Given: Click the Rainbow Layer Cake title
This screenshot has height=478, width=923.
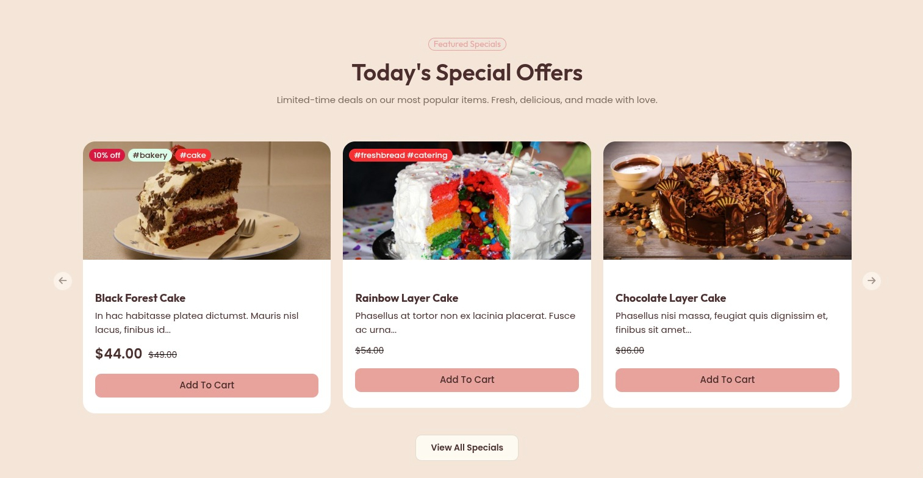Looking at the screenshot, I should [407, 298].
